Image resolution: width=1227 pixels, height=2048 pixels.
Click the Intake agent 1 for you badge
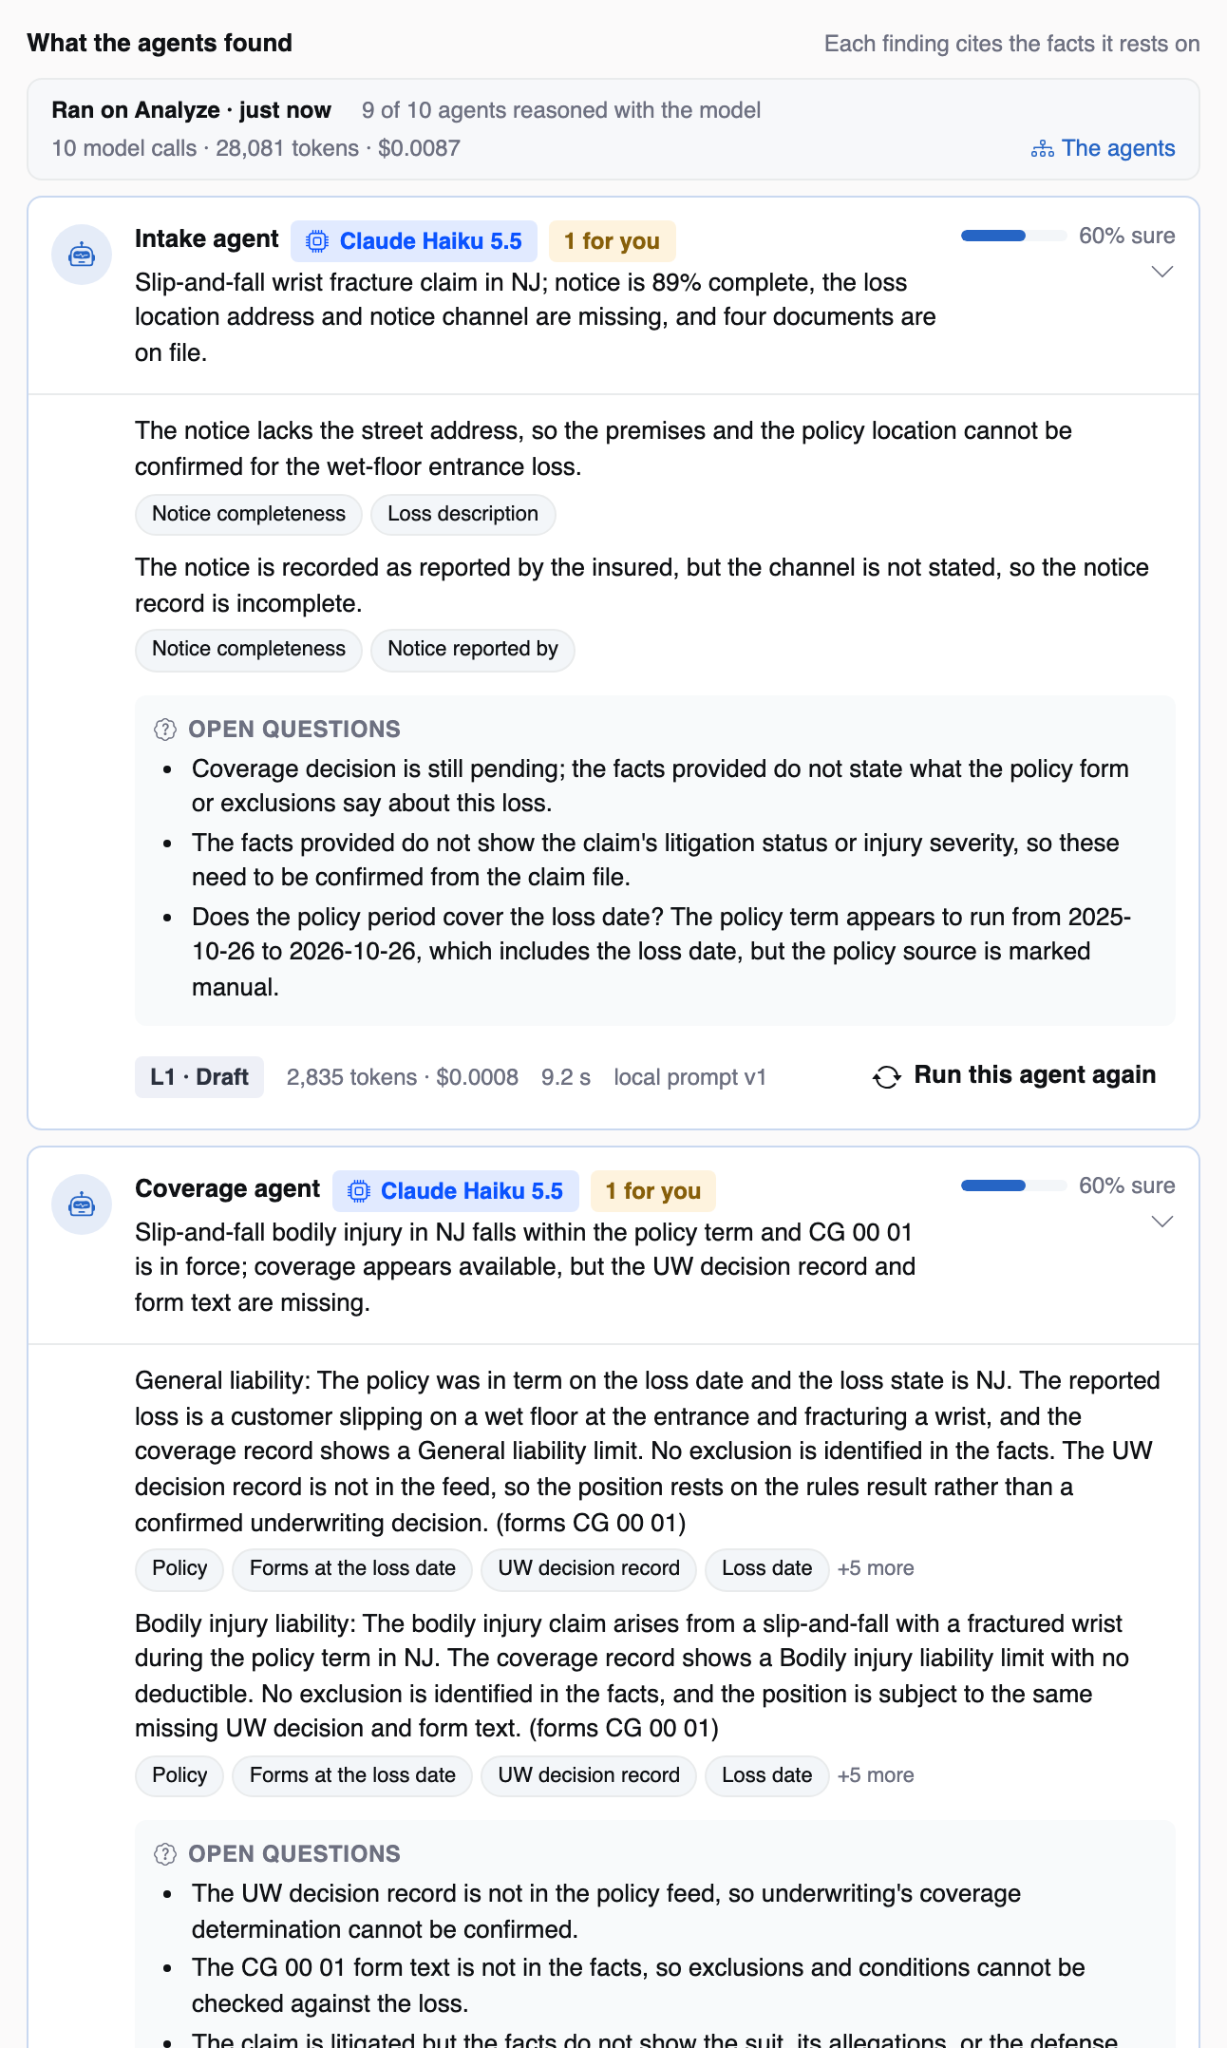(x=613, y=241)
